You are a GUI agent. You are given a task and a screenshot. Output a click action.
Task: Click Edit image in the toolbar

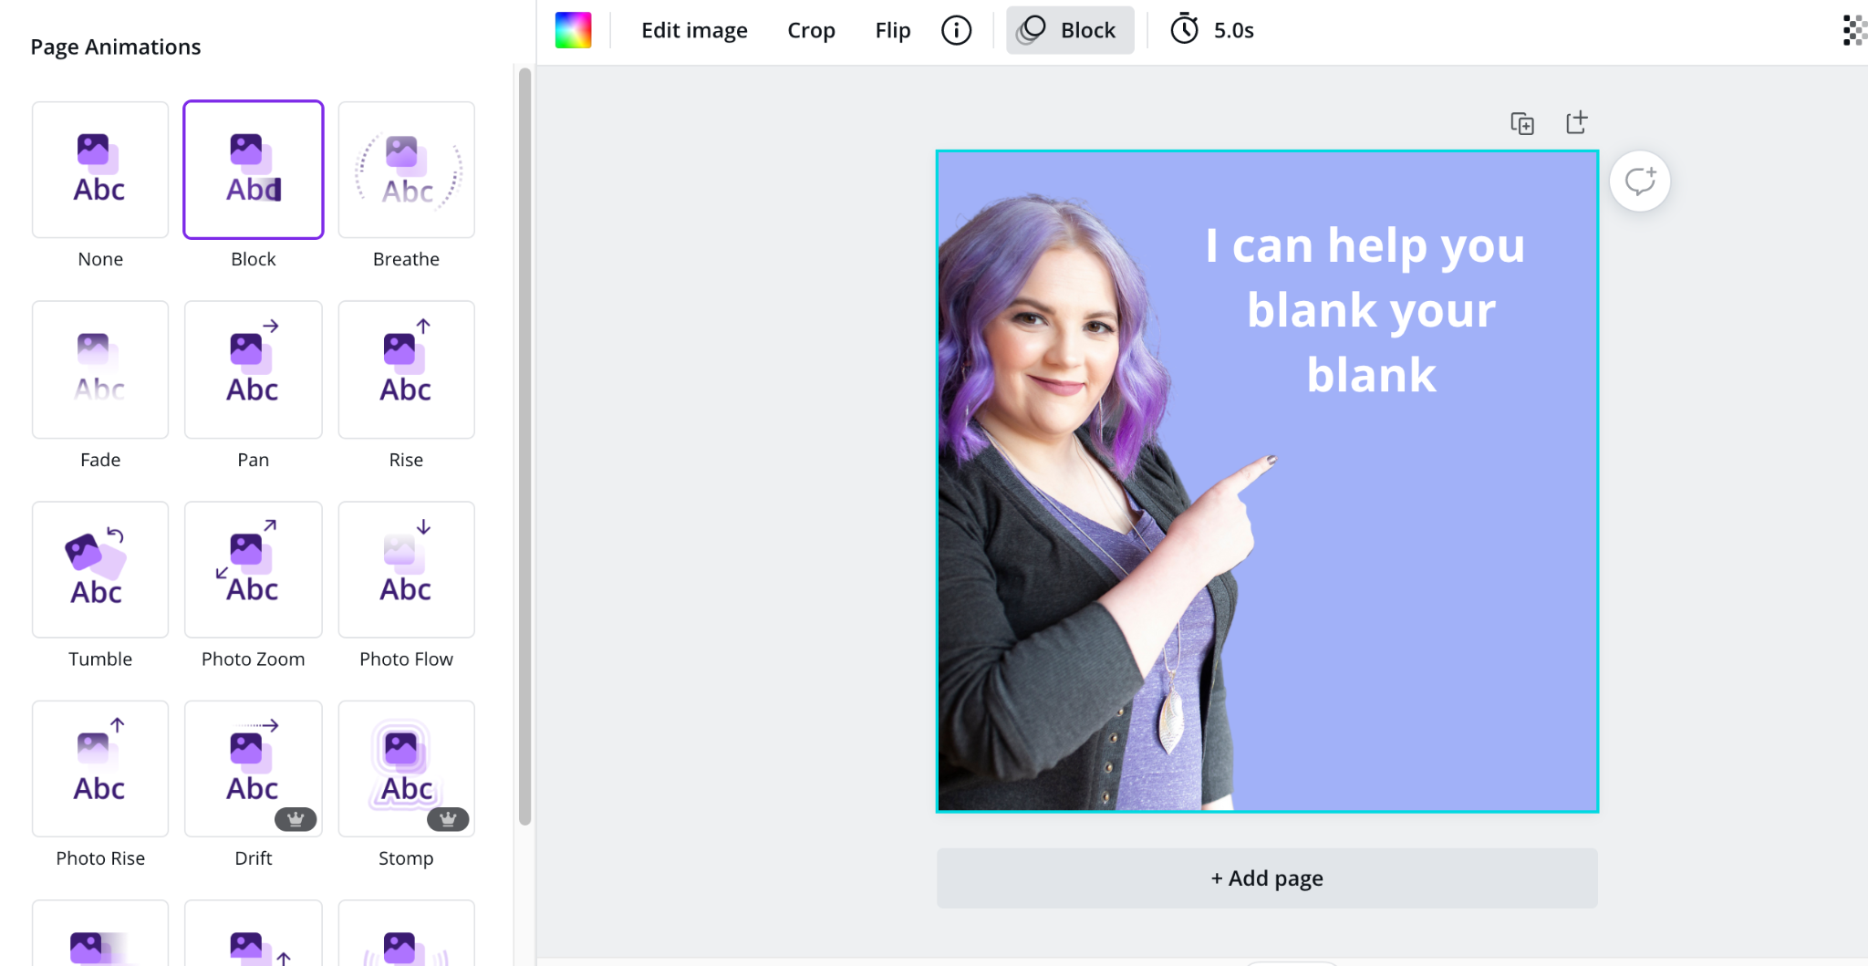[x=694, y=30]
